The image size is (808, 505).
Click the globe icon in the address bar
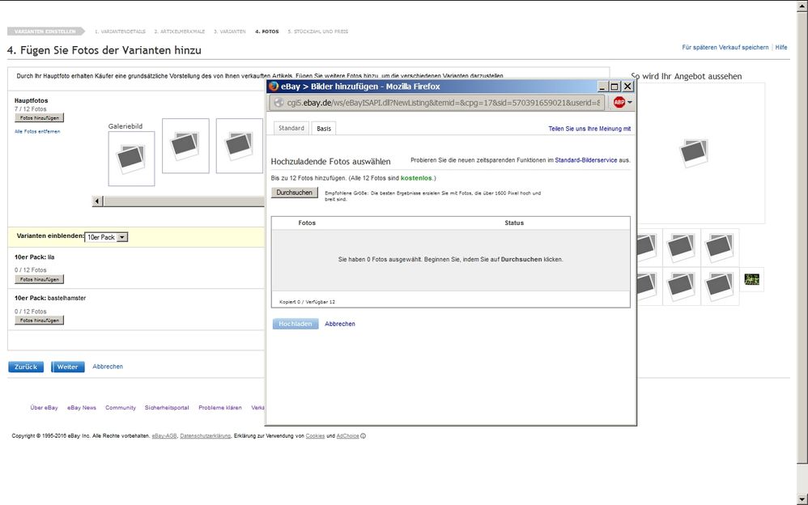pyautogui.click(x=279, y=103)
